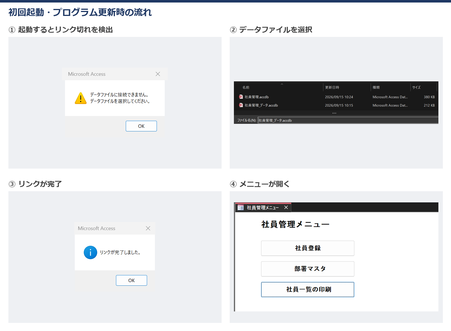Click OK in the link completed dialog

pos(131,280)
